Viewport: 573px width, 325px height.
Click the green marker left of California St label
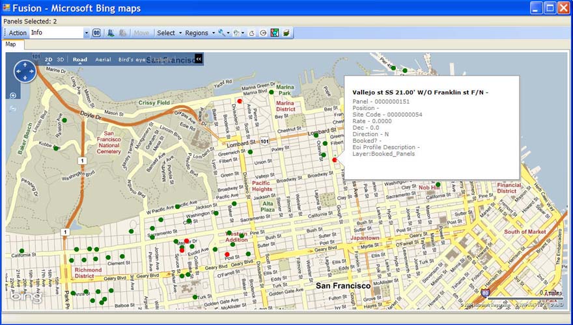[x=21, y=251]
